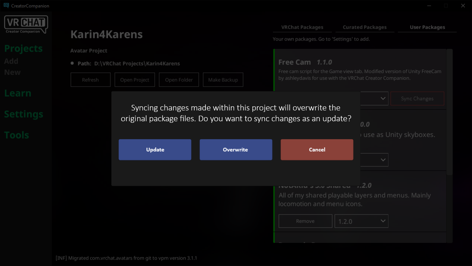Cancel the sync changes dialog
The image size is (472, 266).
(317, 150)
